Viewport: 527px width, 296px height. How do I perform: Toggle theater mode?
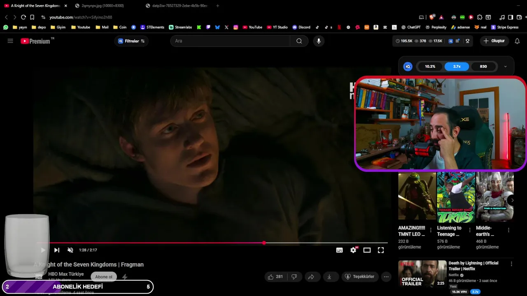point(367,250)
